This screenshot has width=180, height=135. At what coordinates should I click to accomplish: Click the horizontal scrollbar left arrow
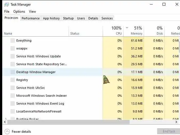click(5, 122)
